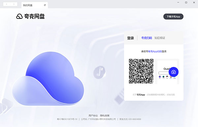Viewport: 198px width, 127px height.
Task: Click the blue camera scan icon
Action: (174, 72)
